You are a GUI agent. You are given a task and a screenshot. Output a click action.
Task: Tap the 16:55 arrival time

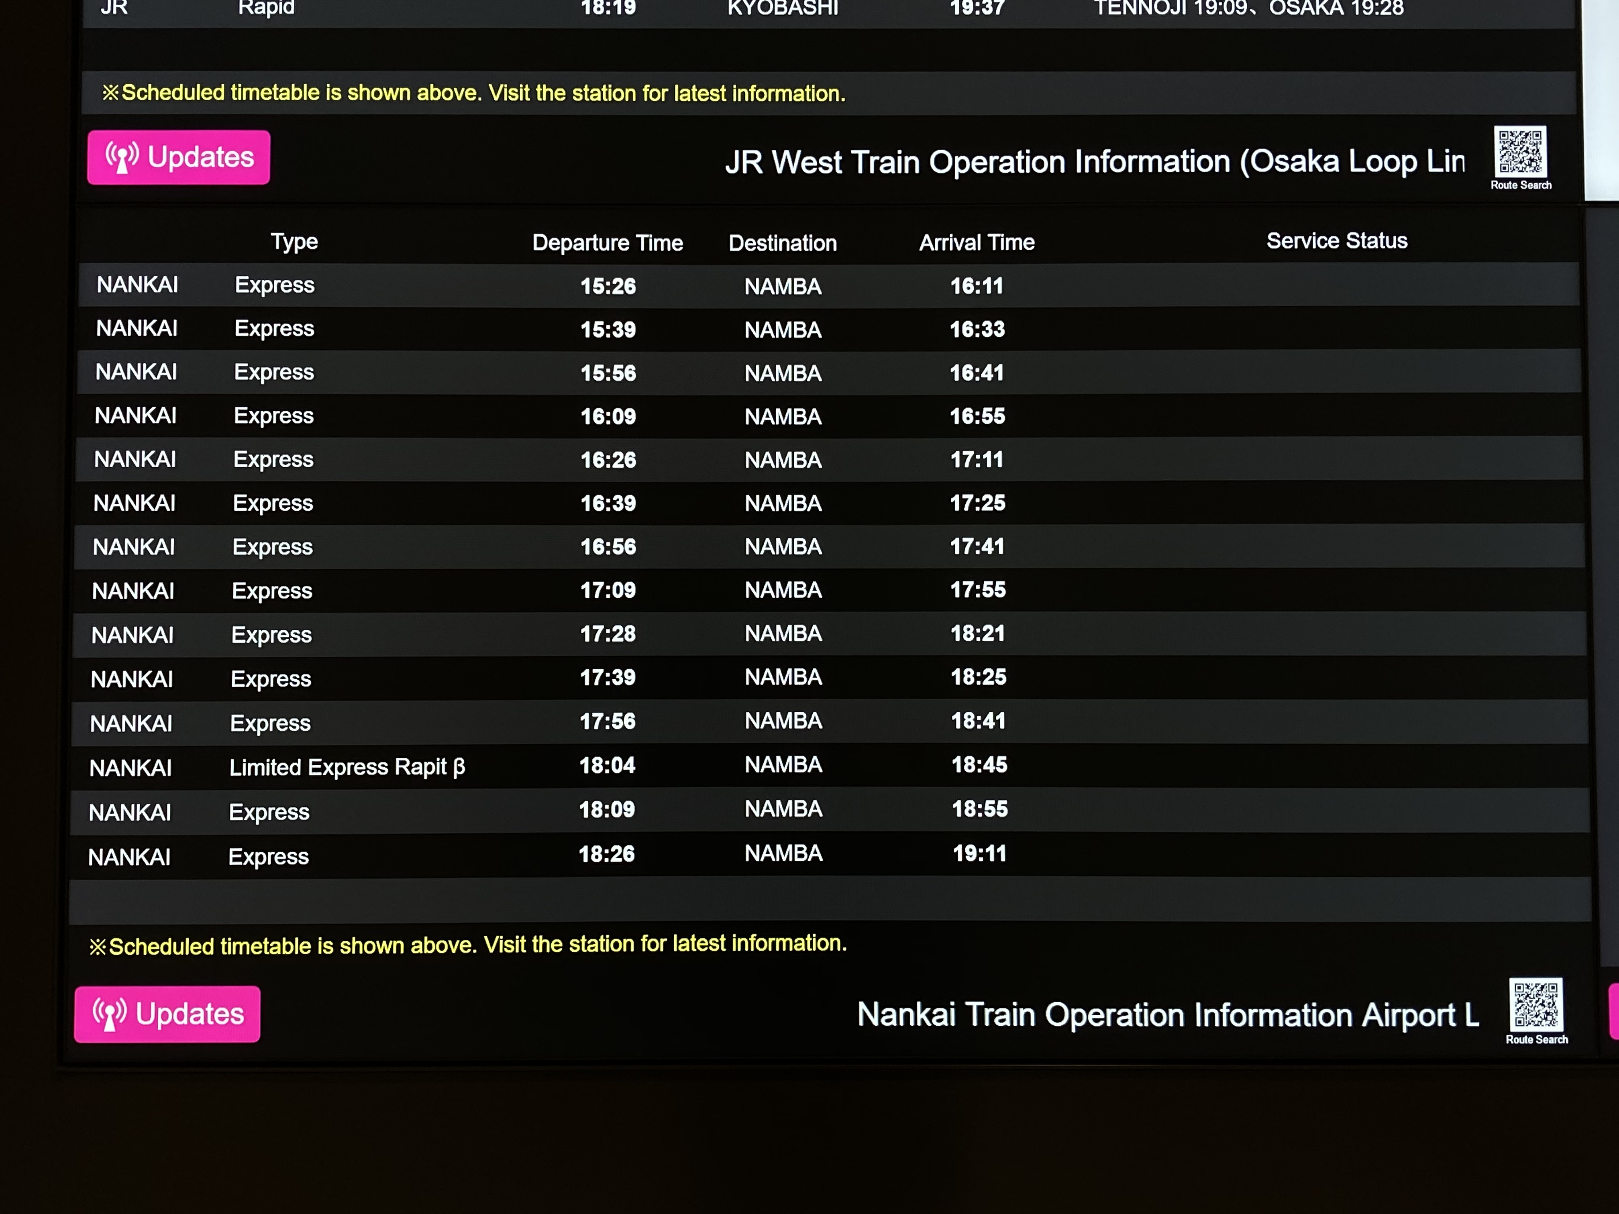tap(977, 416)
